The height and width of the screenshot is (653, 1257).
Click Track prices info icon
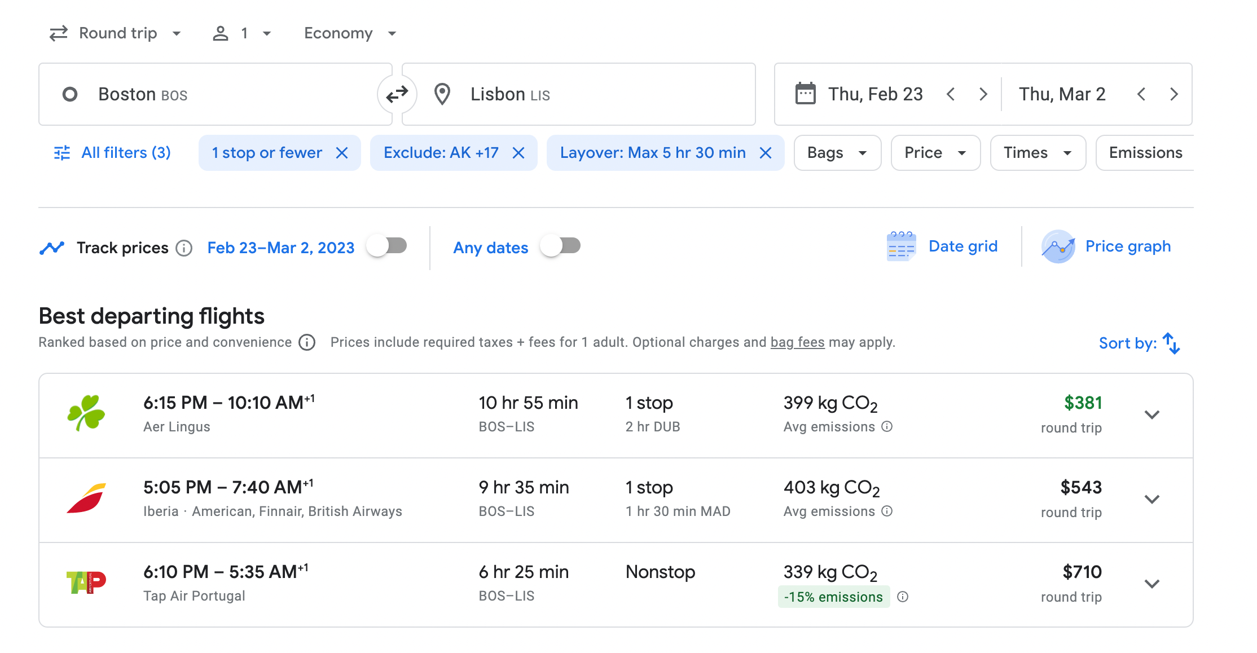(x=184, y=248)
